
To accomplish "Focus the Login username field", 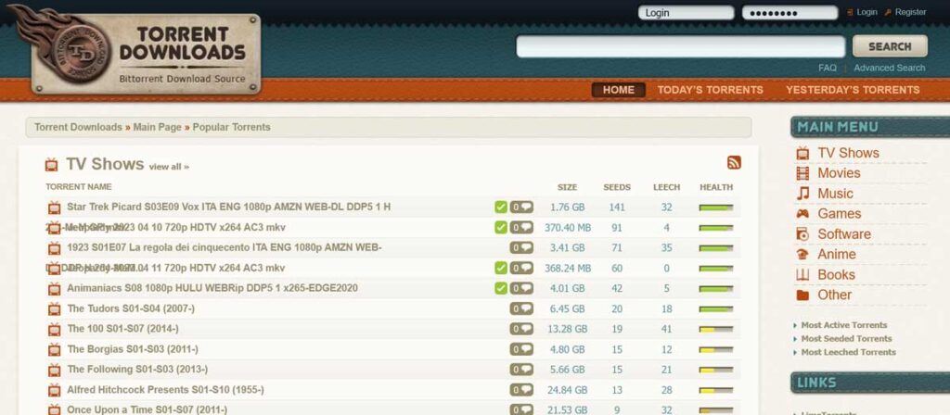I will click(686, 13).
